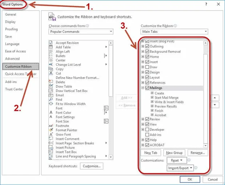The width and height of the screenshot is (225, 185).
Task: Open the Choose commands from dropdown
Action: (x=81, y=32)
